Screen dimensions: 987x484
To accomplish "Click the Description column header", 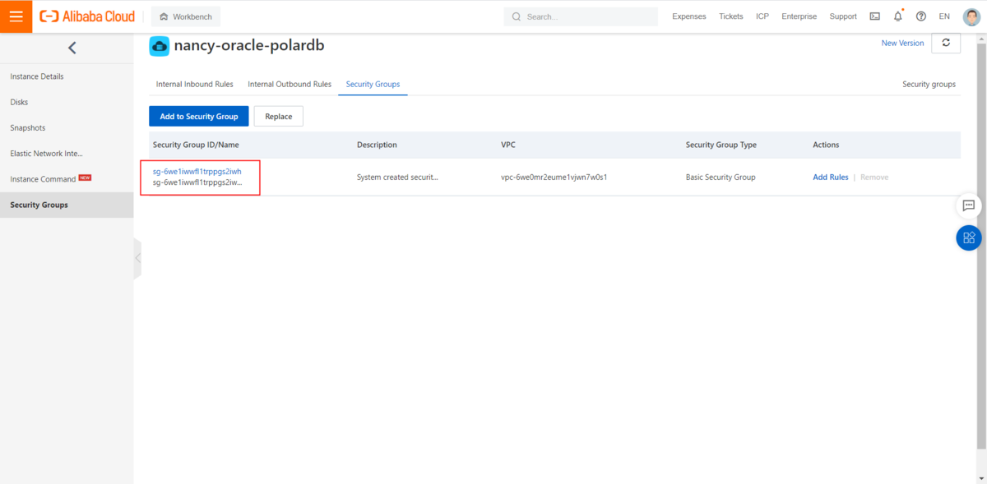I will pos(377,145).
